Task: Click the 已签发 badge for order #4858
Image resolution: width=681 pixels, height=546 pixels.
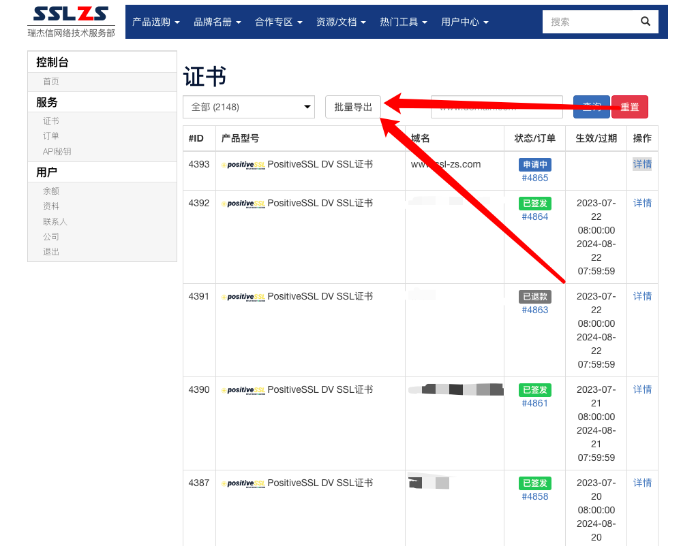Action: (534, 483)
